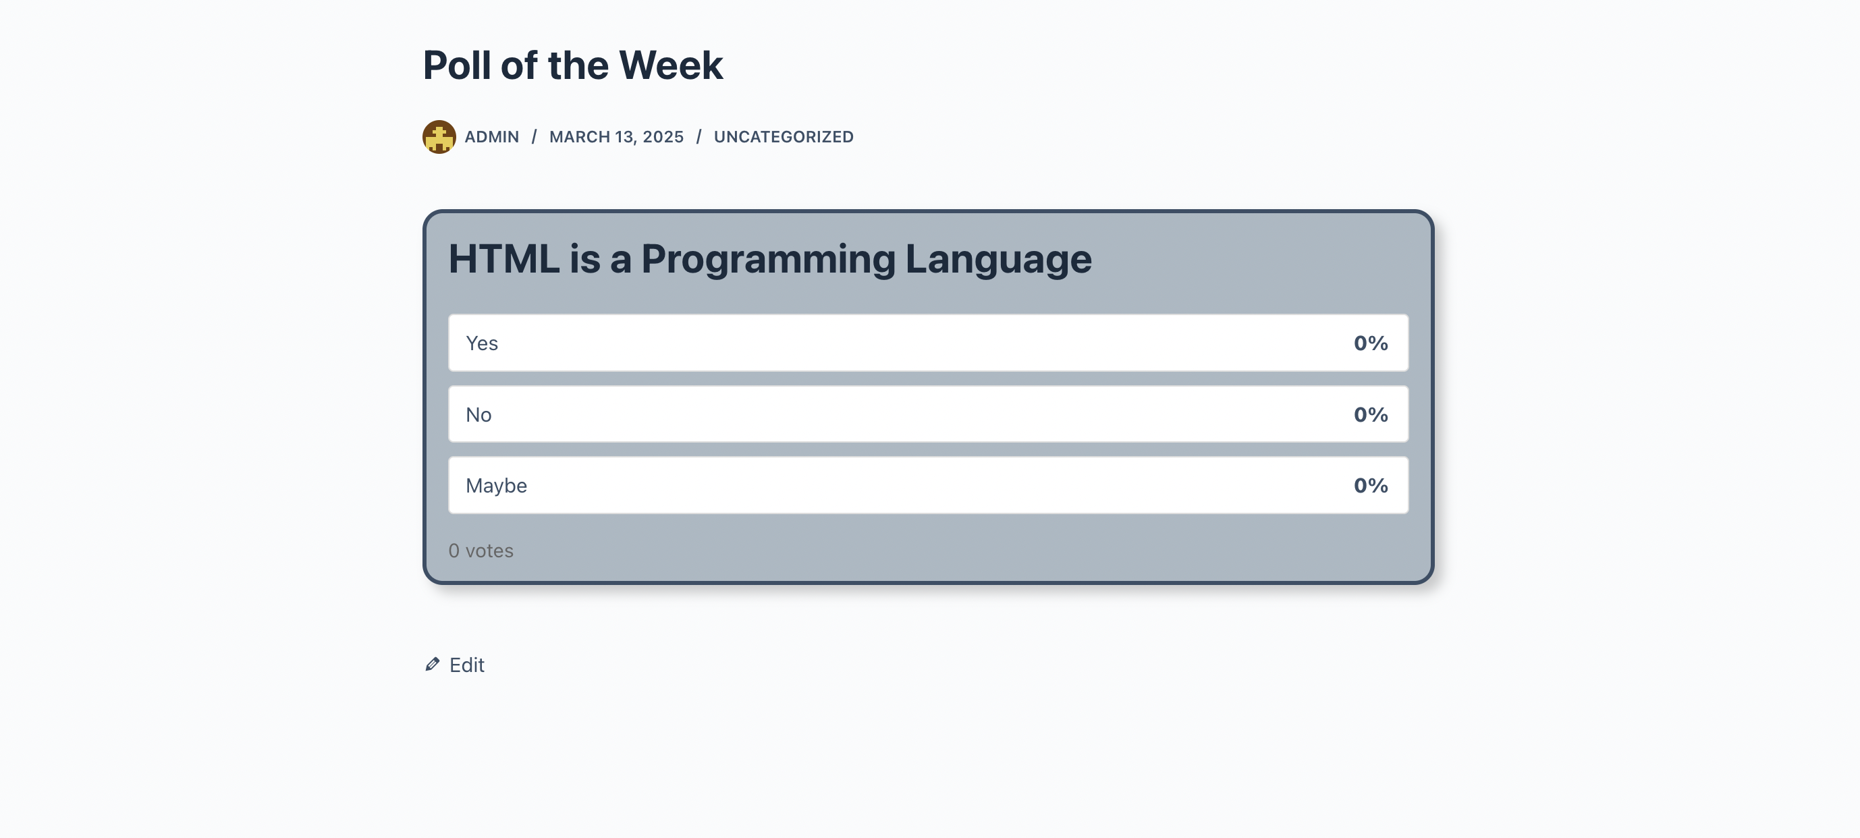Click the 0 votes counter text

pos(481,551)
